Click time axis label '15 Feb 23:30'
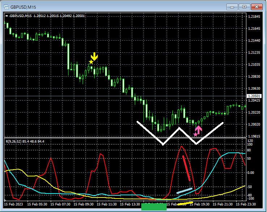 (x=246, y=204)
